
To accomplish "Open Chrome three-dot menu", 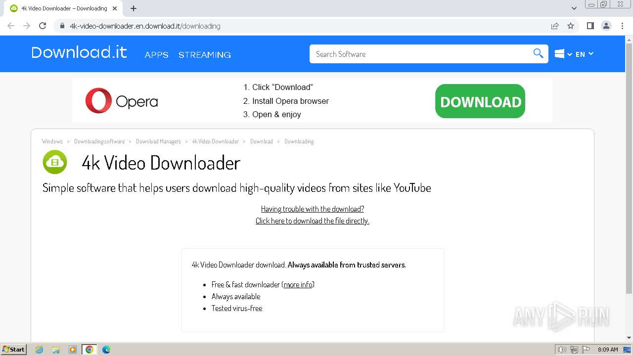I will click(x=622, y=26).
